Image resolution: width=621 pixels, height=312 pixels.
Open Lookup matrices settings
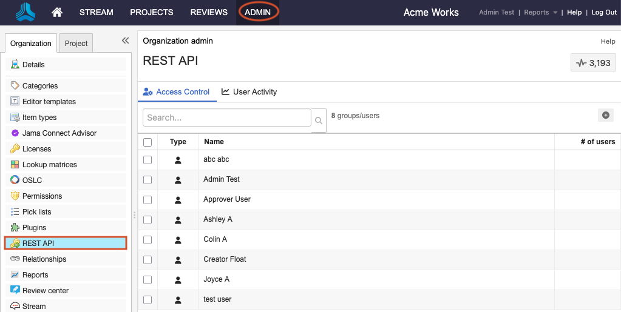[x=49, y=165]
